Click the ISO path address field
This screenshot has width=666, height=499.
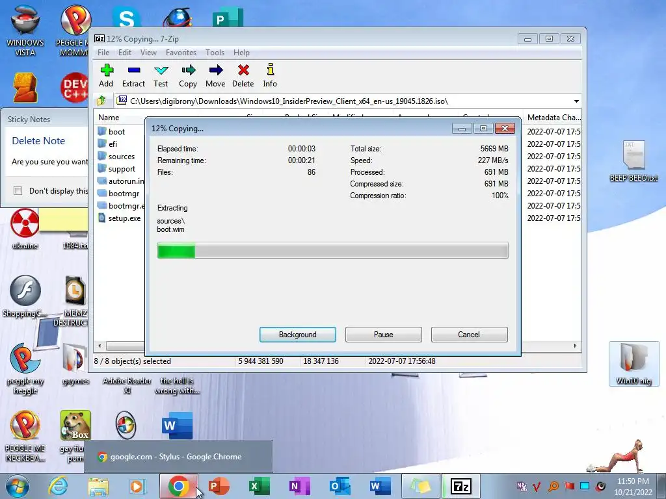[343, 101]
